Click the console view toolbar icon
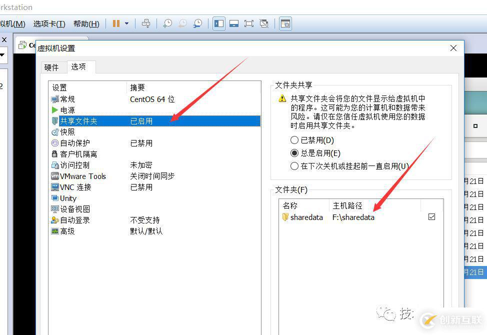487x335 pixels. pyautogui.click(x=285, y=23)
